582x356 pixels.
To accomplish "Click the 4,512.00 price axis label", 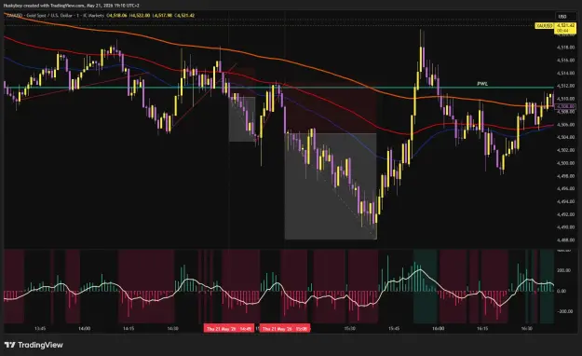I will pyautogui.click(x=565, y=86).
